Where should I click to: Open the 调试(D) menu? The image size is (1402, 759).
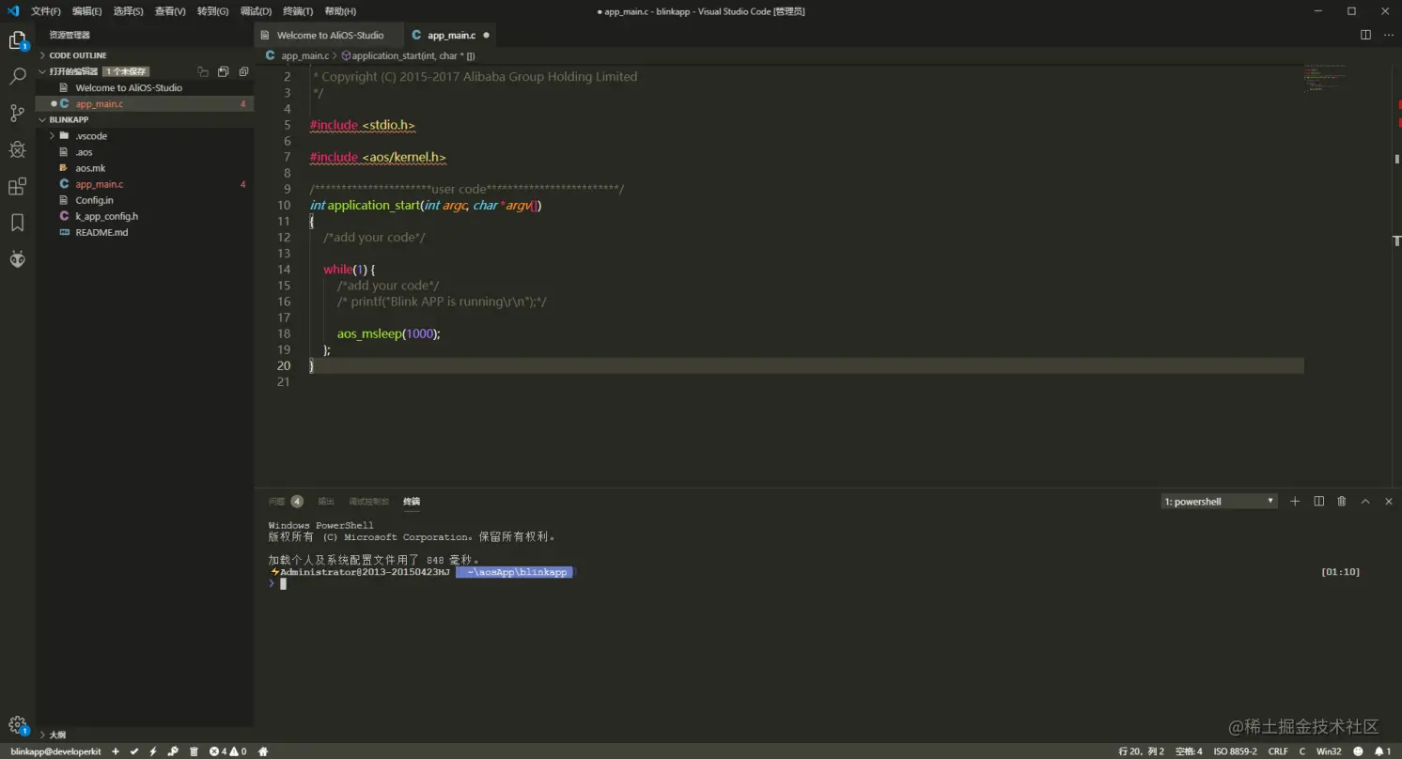click(x=256, y=11)
